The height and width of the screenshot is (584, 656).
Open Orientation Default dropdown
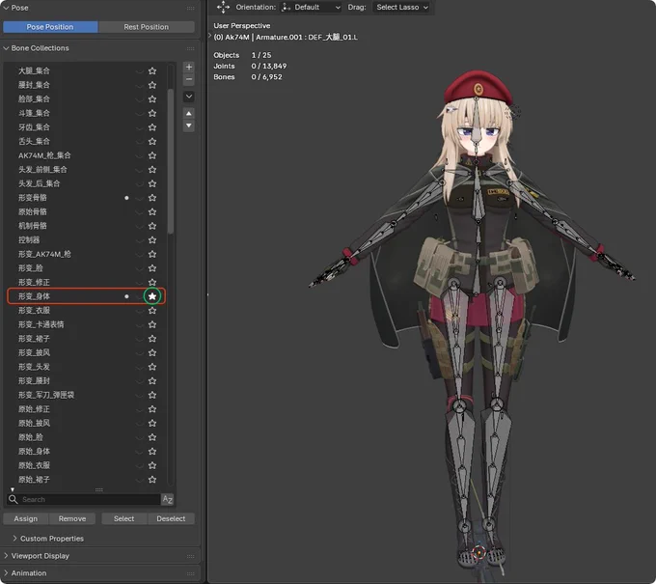point(311,7)
